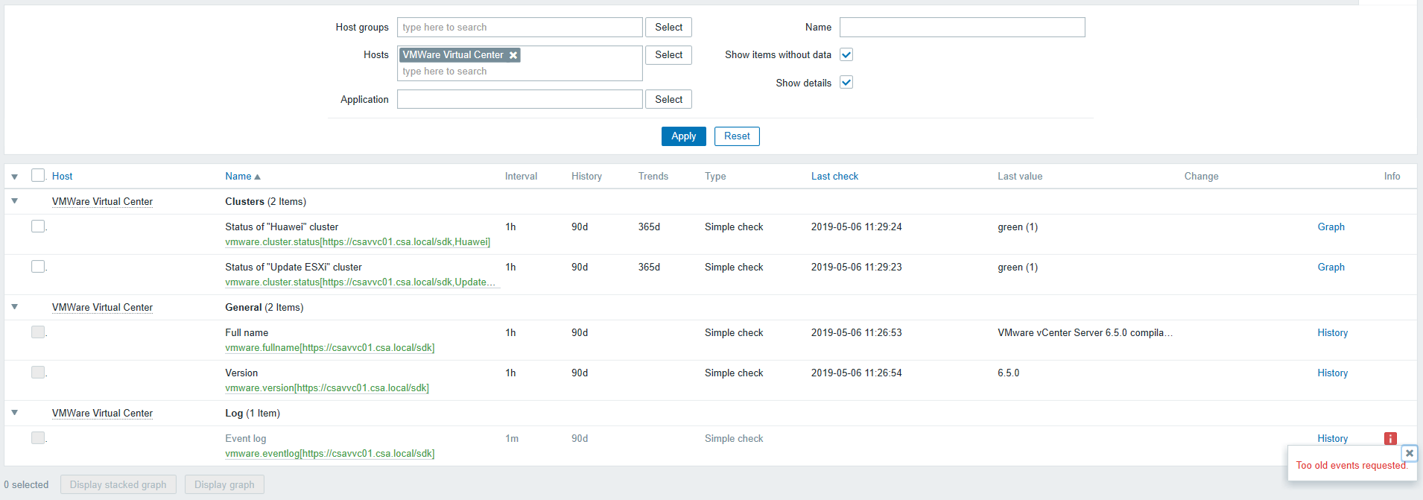
Task: Open Graph for Update ESXi cluster status
Action: click(1331, 268)
